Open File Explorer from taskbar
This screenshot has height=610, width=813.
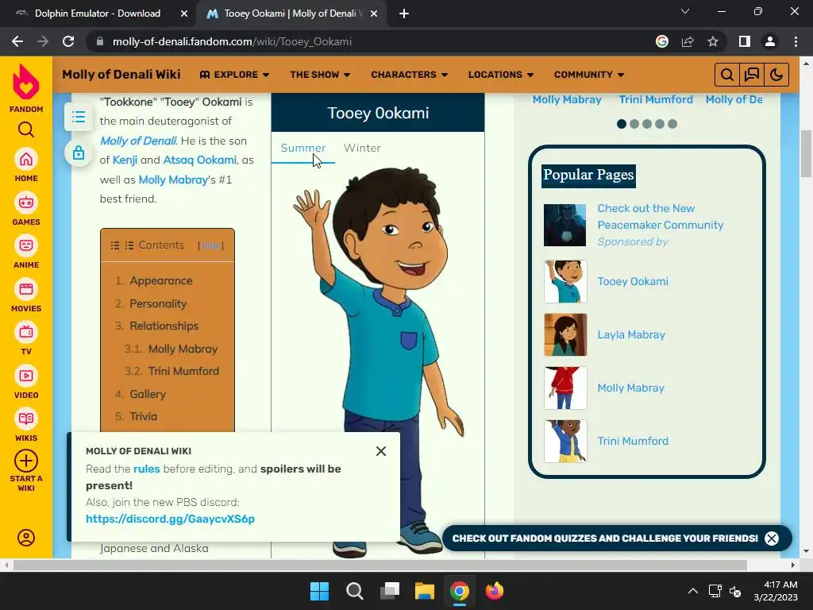424,591
